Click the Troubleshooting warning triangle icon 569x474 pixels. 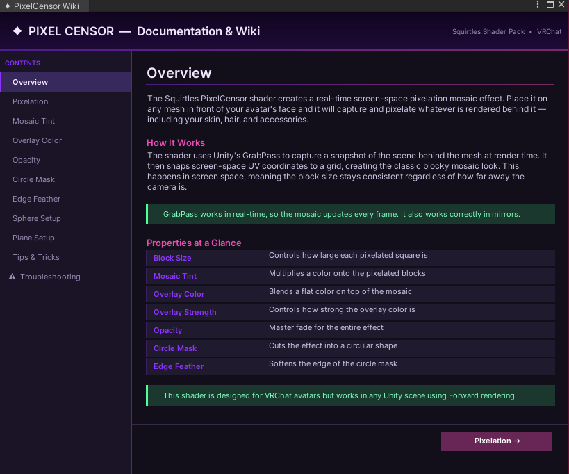point(13,277)
